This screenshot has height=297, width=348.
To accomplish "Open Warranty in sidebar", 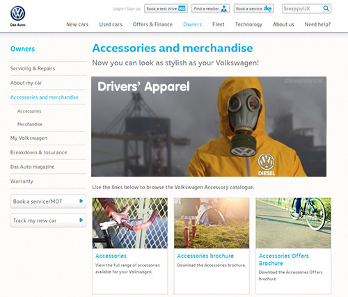I will (22, 182).
